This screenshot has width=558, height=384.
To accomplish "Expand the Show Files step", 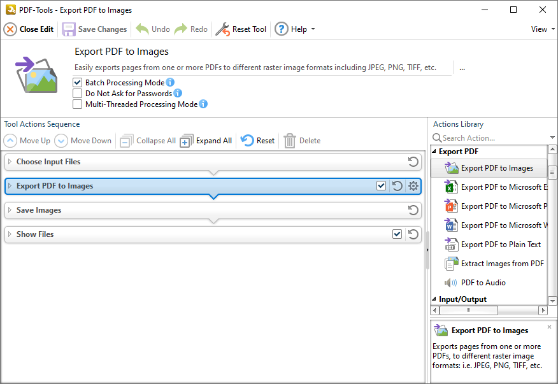I will 10,234.
